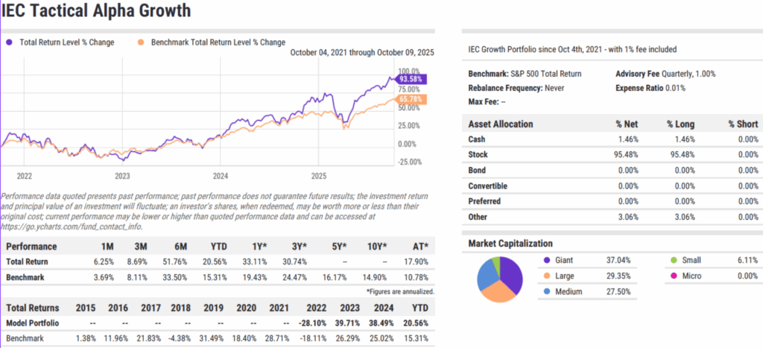Select the Large market cap legend circle
This screenshot has width=763, height=348.
click(548, 276)
